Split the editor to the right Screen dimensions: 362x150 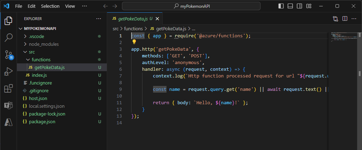coord(345,19)
